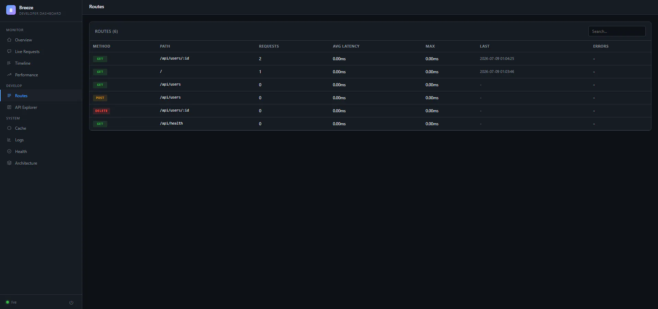The image size is (658, 309).
Task: Open the Timeline view
Action: coord(41,63)
